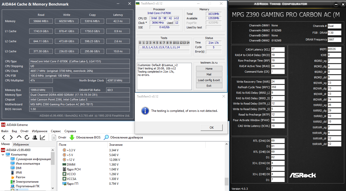Open the Отчёт menu in the menu bar
Screen dimensions: 346x191
tap(24, 131)
